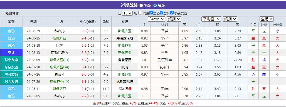Uncheck the 意杯 filter checkbox
286x107 pixels.
[161, 13]
